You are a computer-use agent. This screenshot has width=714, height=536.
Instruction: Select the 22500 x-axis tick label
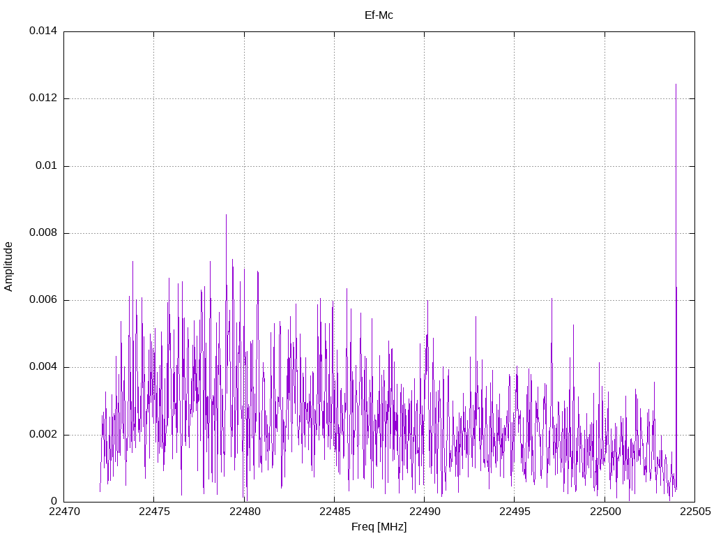point(604,512)
